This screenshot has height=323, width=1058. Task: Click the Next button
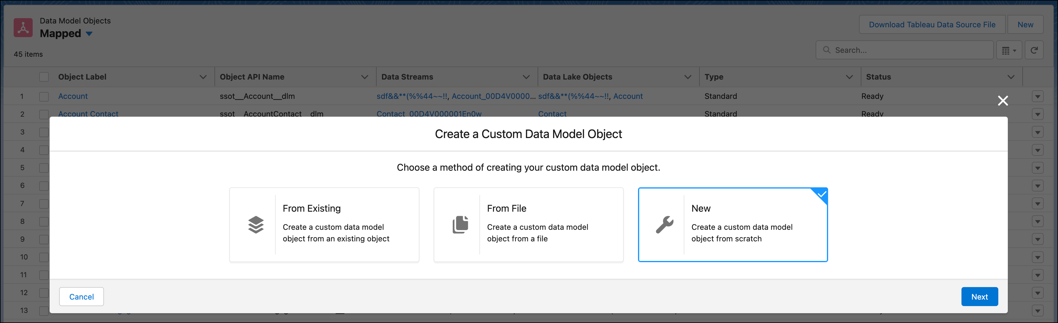[x=979, y=296]
